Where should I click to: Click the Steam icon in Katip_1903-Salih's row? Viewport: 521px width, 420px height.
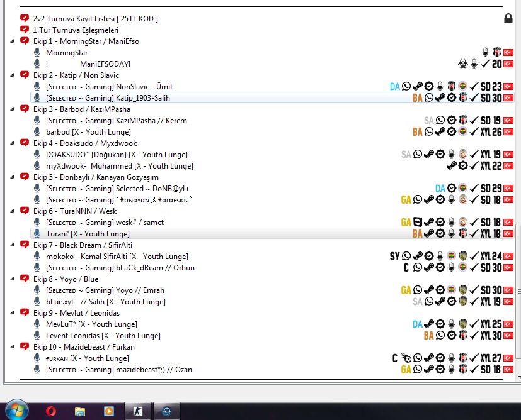(x=440, y=98)
